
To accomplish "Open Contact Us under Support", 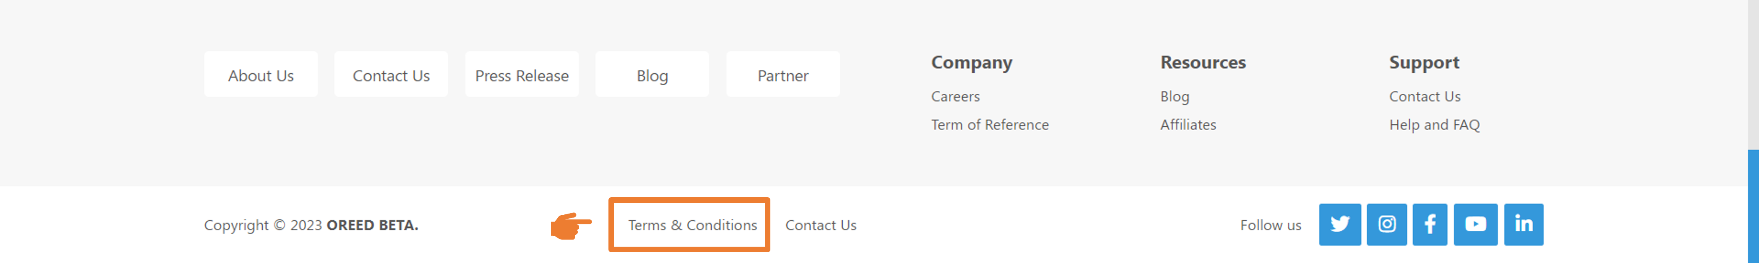I will point(1424,97).
